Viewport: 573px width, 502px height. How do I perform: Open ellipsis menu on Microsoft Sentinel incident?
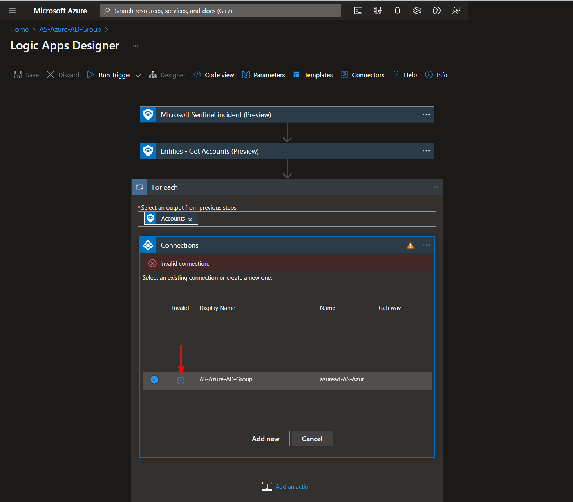pyautogui.click(x=426, y=114)
